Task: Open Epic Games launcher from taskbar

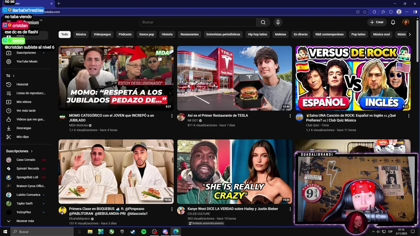Action: point(122,232)
